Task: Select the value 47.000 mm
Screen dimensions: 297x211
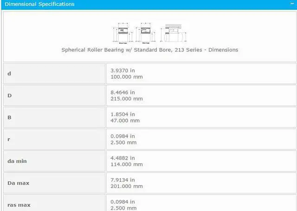Action: point(125,121)
